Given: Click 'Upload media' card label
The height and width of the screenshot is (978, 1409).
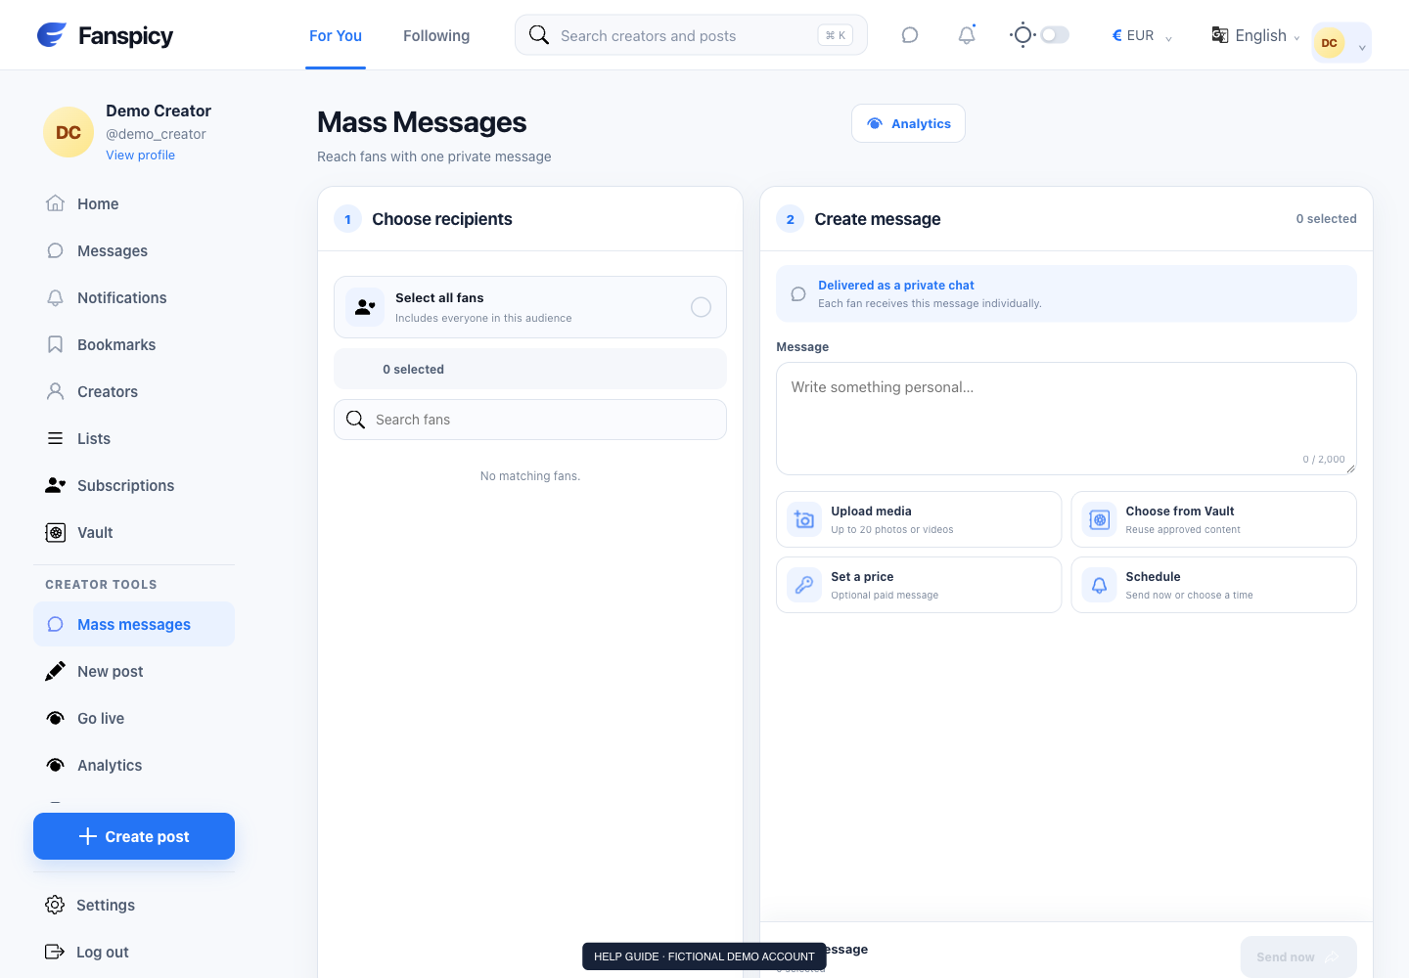Looking at the screenshot, I should pos(871,511).
